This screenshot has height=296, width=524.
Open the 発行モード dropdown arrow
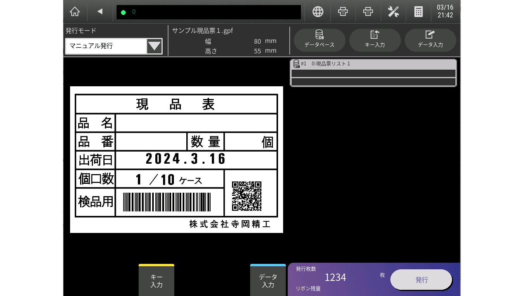tap(154, 46)
